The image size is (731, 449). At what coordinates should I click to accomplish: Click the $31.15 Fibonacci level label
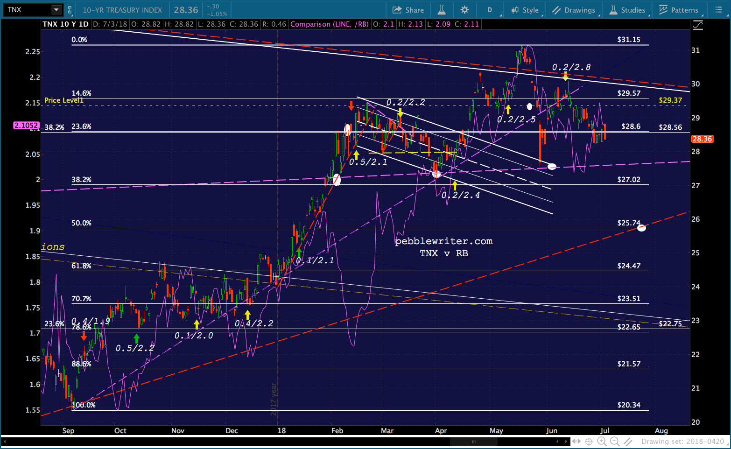629,40
